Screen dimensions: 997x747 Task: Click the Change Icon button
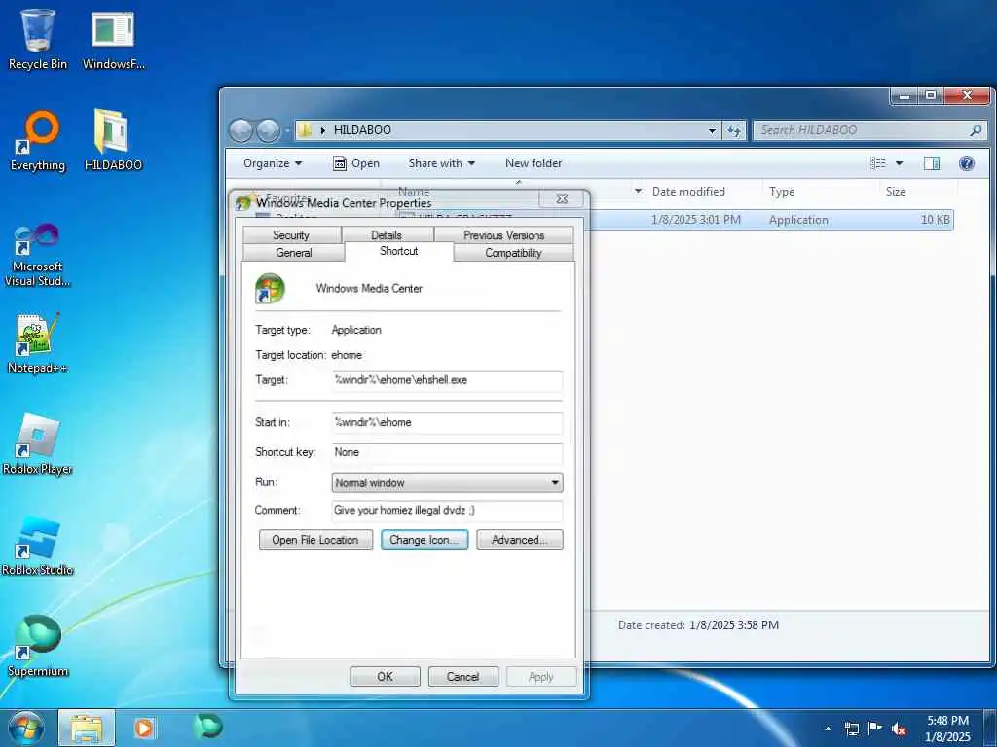[x=425, y=540]
